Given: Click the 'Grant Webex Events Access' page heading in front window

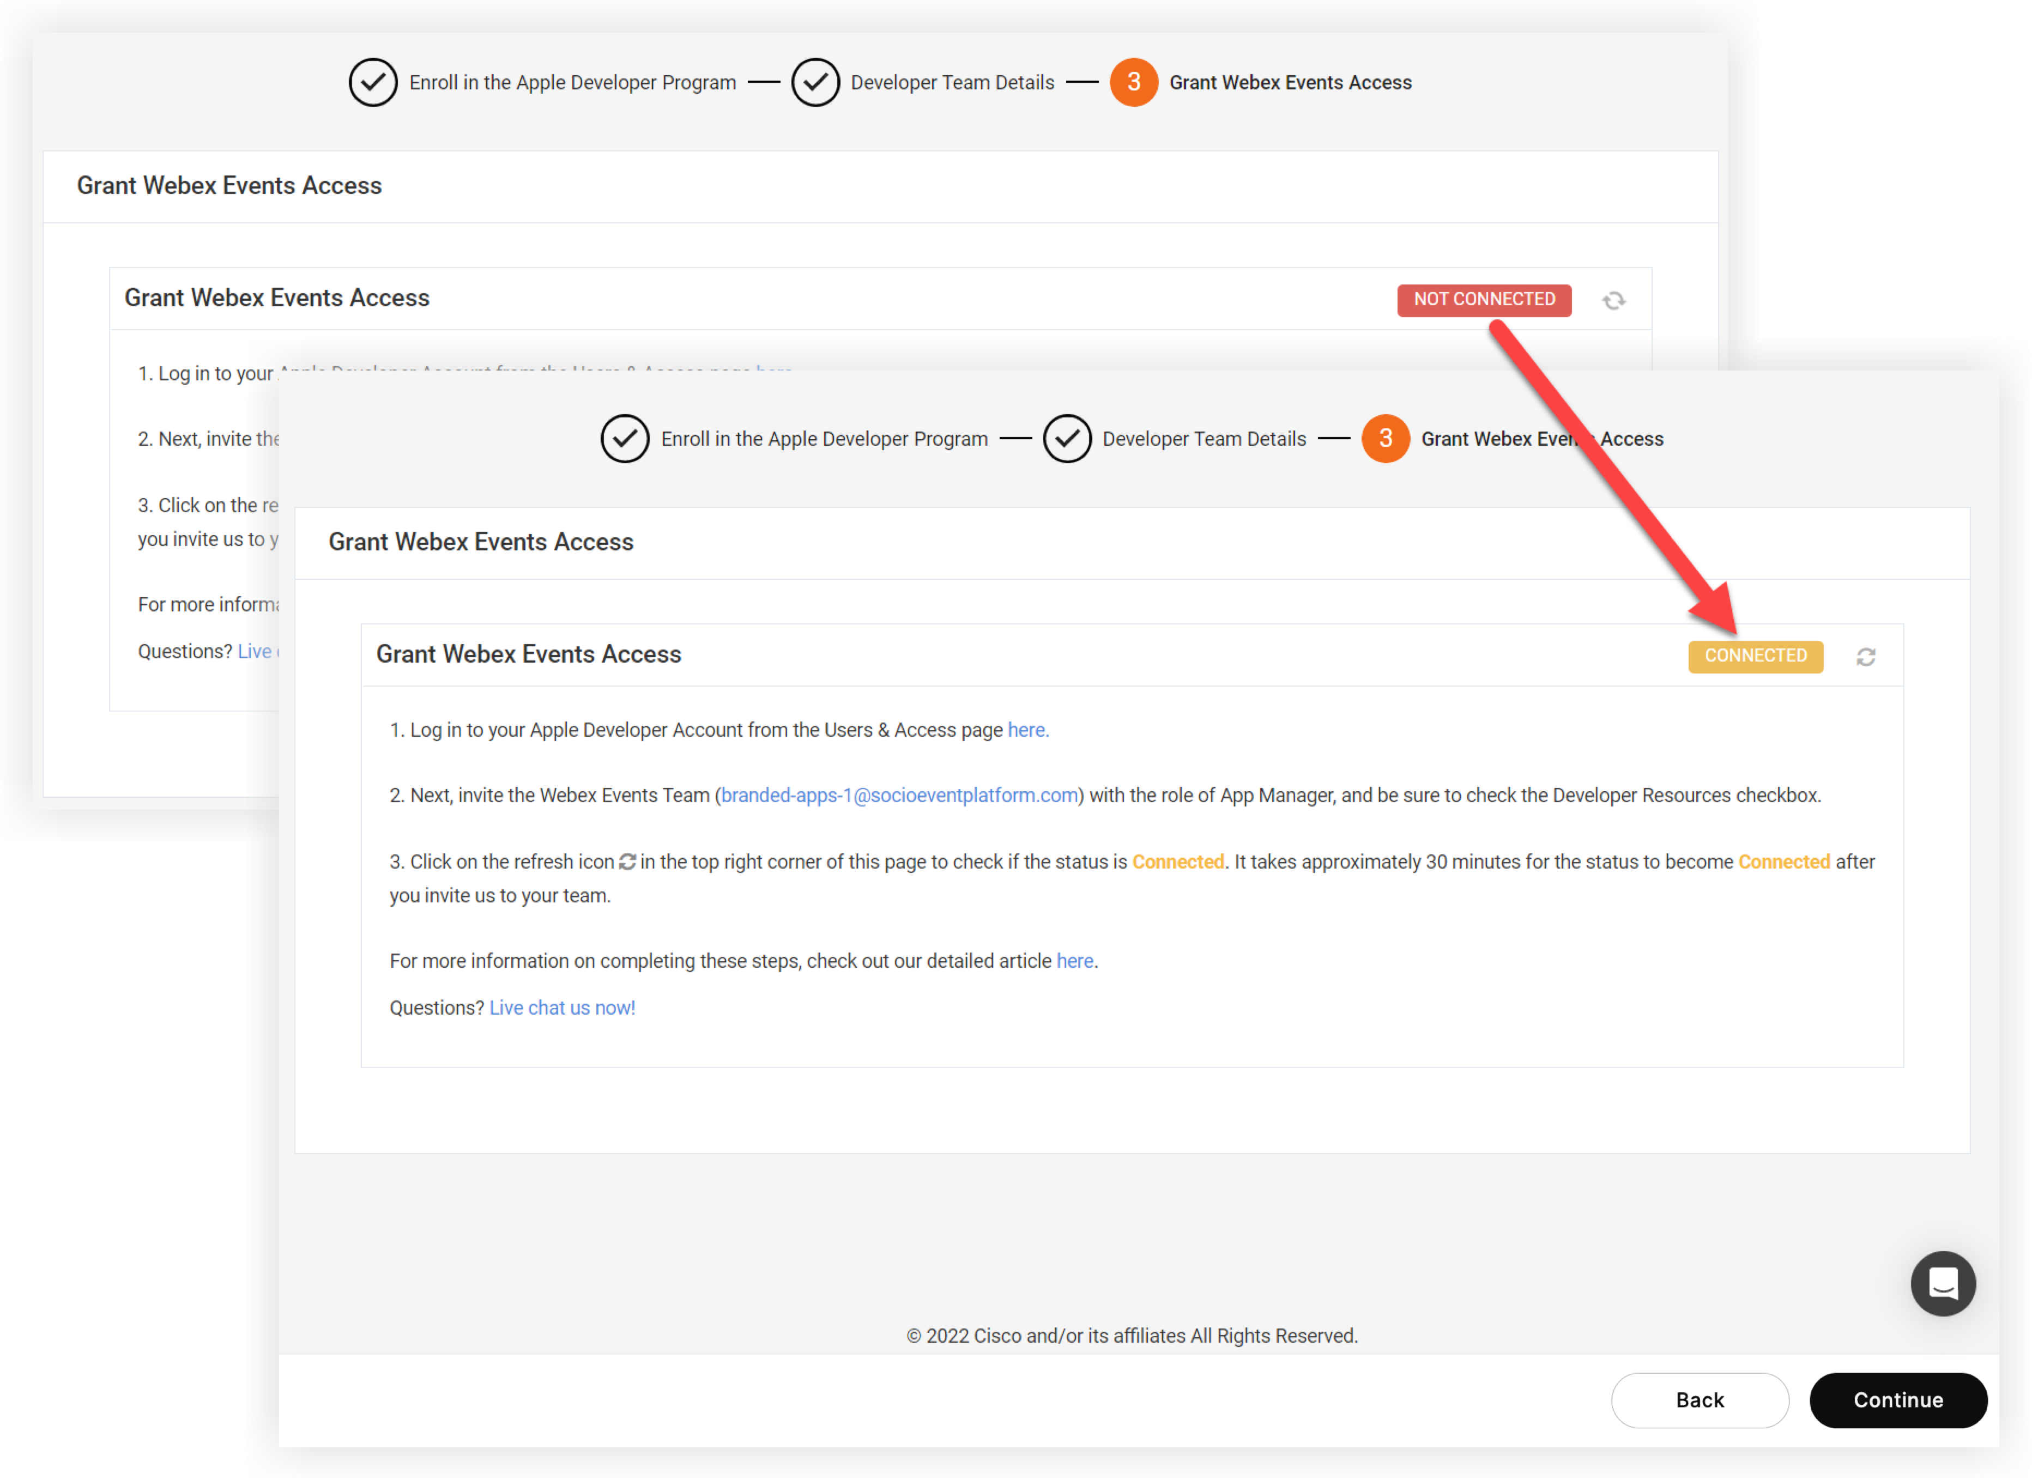Looking at the screenshot, I should (x=481, y=542).
